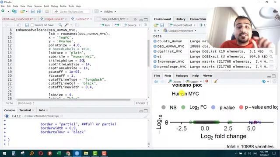The width and height of the screenshot is (280, 157).
Task: Open PowerPoint from taskbar
Action: [50, 153]
